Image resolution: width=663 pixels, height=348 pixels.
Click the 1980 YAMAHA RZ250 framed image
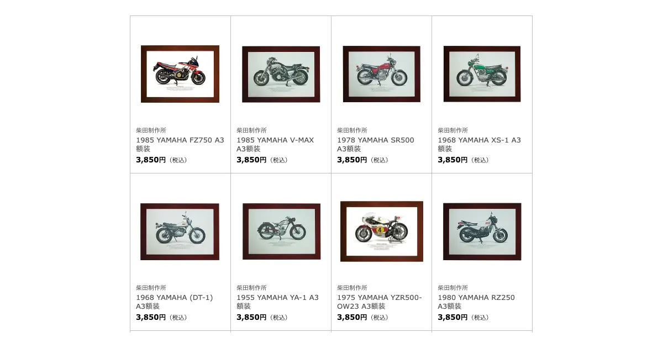click(482, 231)
